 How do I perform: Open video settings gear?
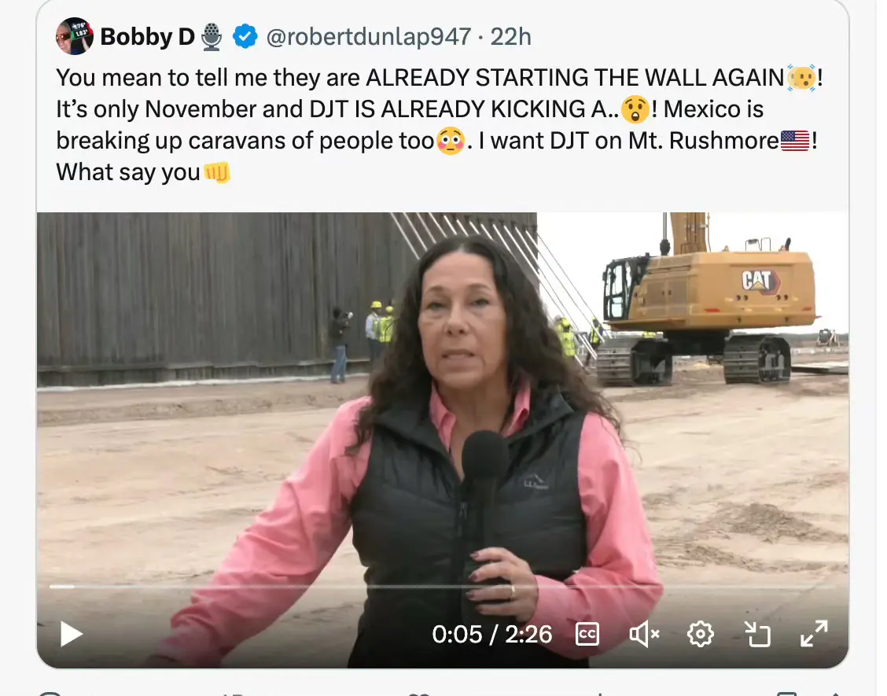pos(701,634)
